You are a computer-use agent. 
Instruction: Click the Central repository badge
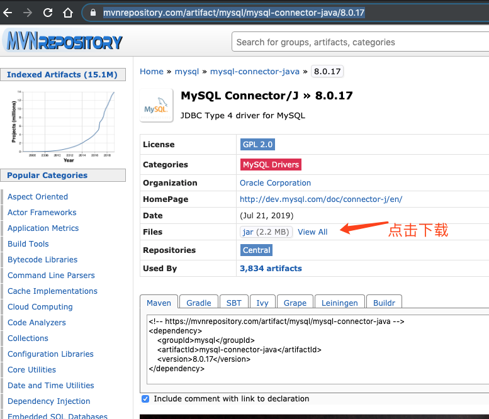pyautogui.click(x=256, y=250)
